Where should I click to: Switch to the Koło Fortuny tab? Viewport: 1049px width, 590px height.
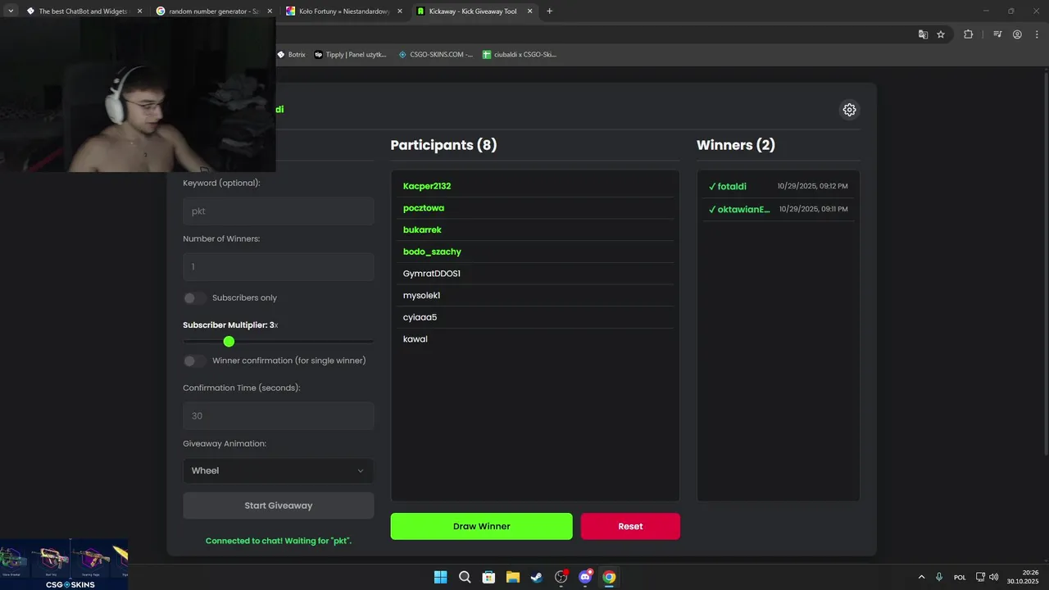click(344, 11)
